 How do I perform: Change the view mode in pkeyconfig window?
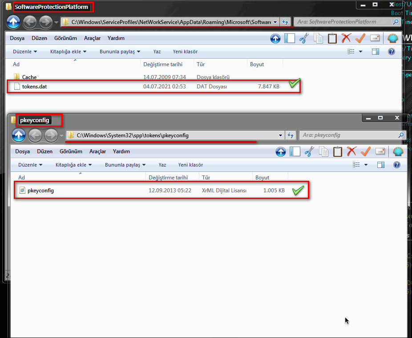tap(356, 165)
